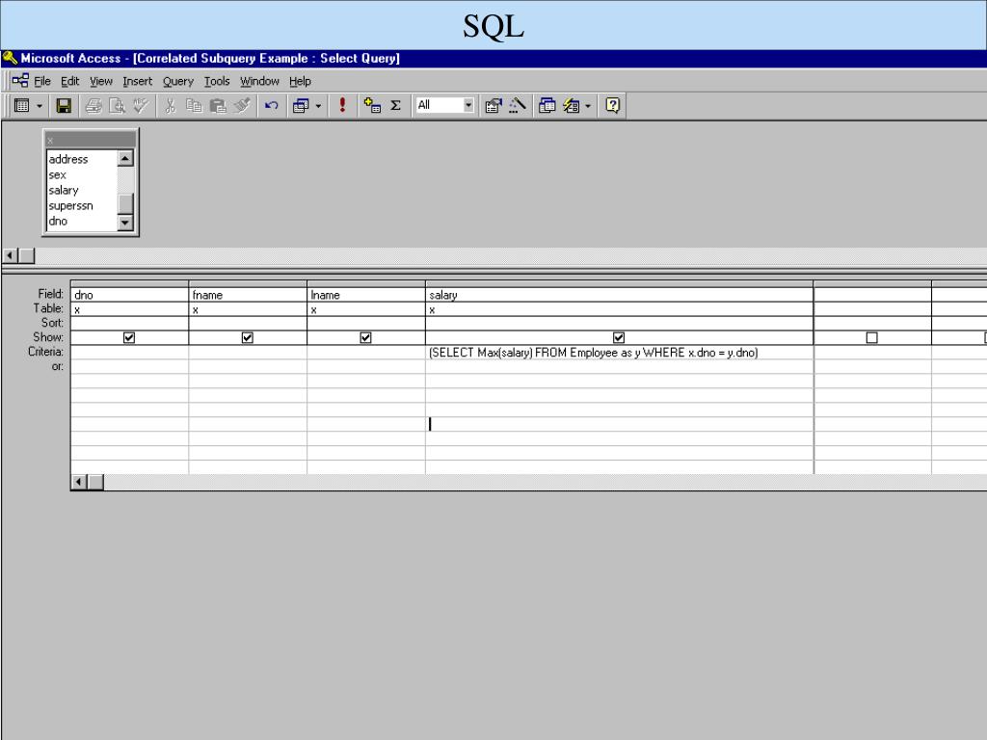Click the lname Field cell
Screen dimensions: 987x740
[x=366, y=295]
